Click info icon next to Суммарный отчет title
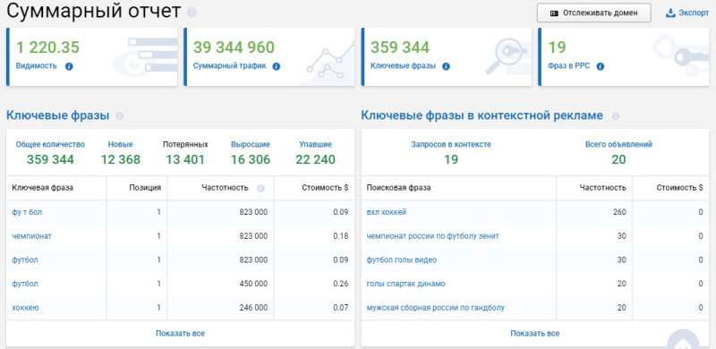Viewport: 716px width, 349px height. tap(192, 13)
